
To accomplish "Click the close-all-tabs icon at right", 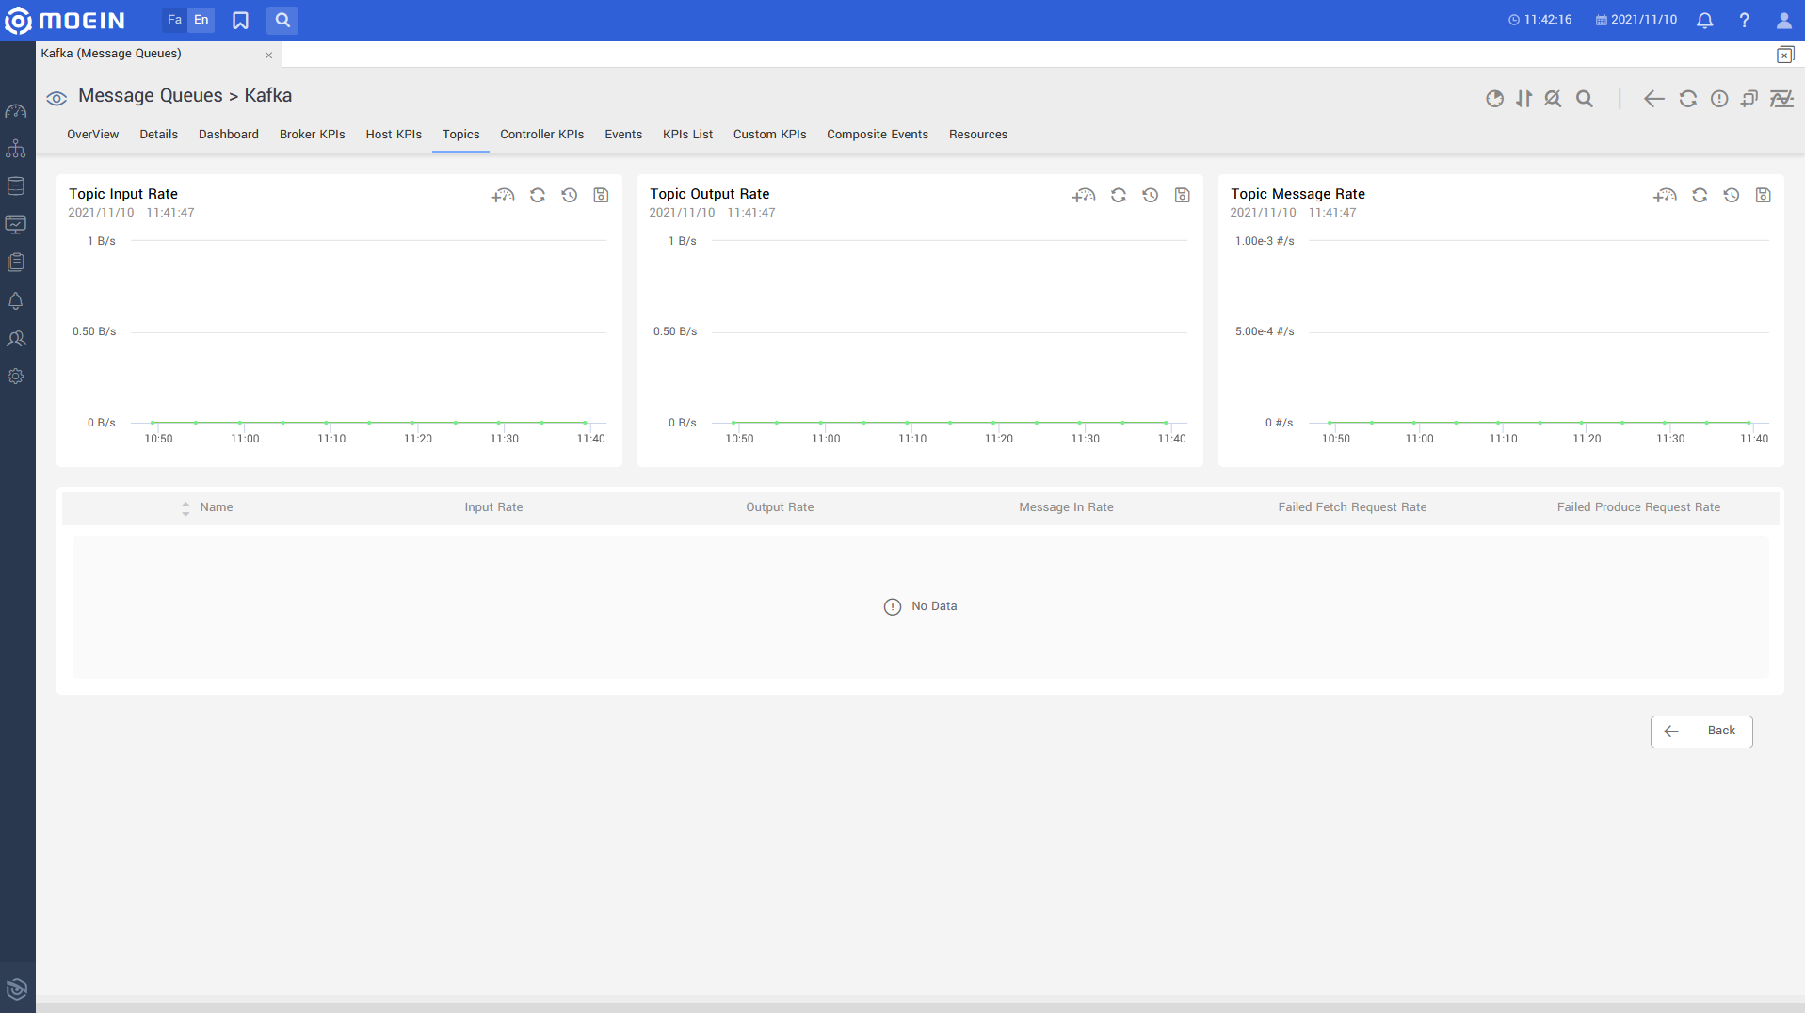I will click(x=1785, y=55).
